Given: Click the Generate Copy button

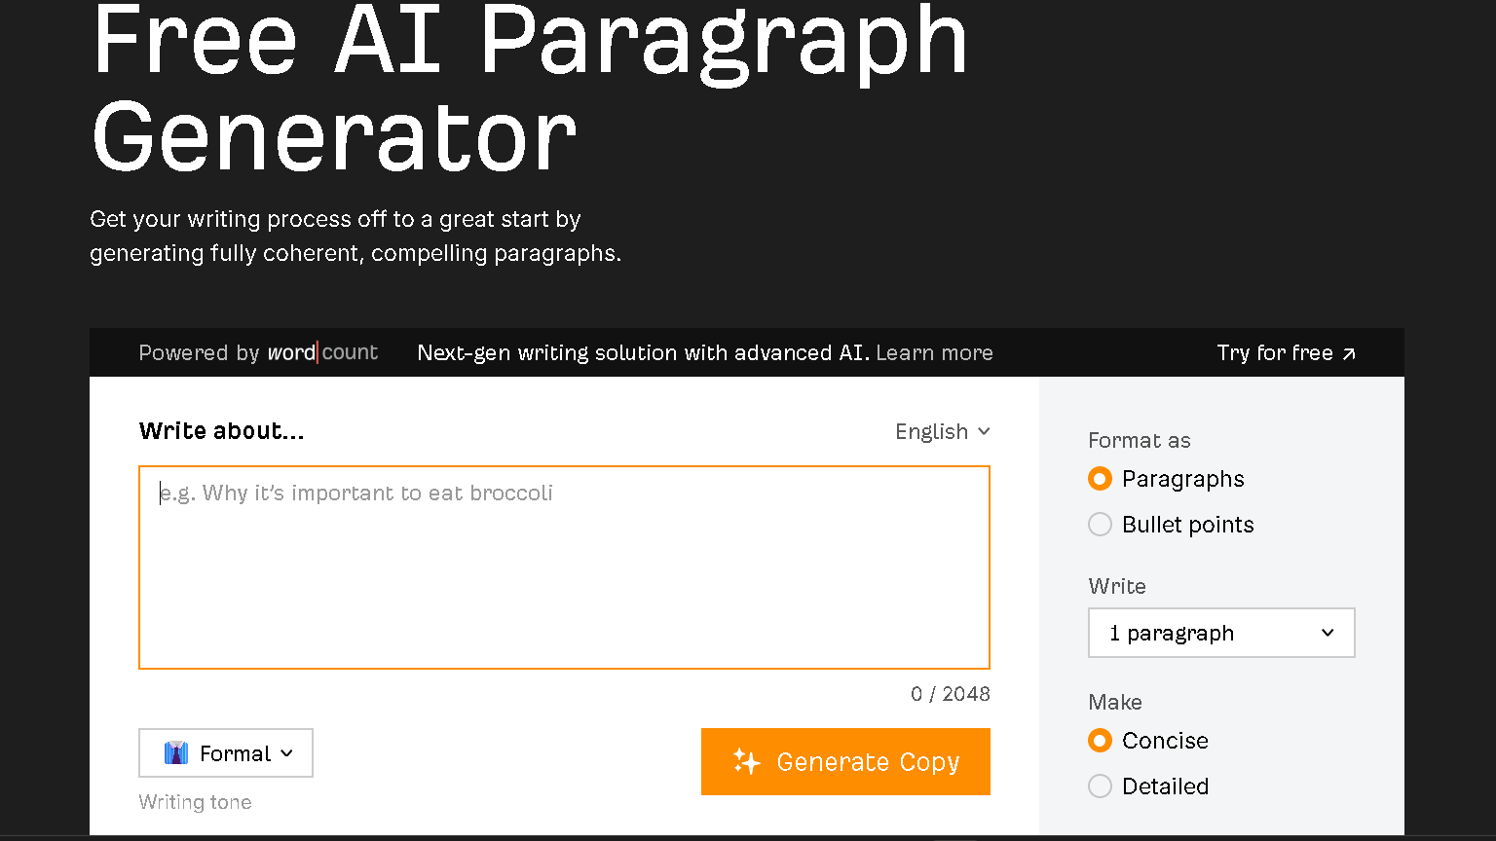Looking at the screenshot, I should tap(845, 762).
